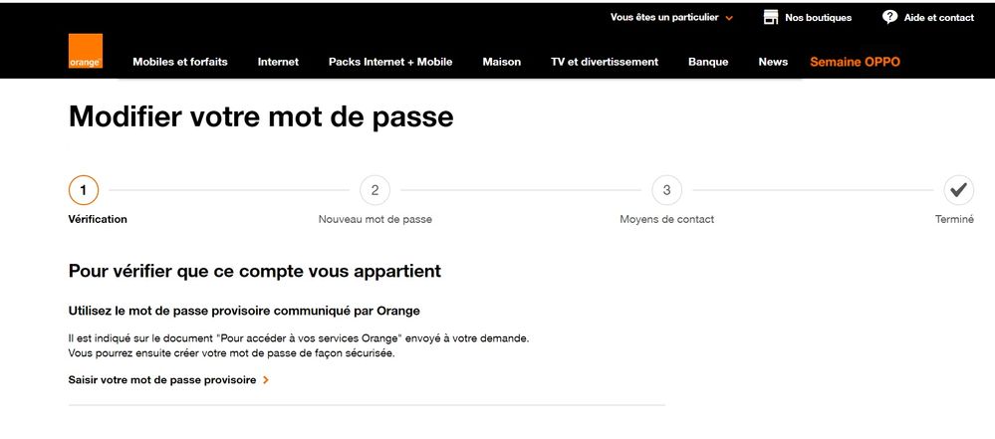
Task: Click the step 1 Vérification circle
Action: [84, 189]
